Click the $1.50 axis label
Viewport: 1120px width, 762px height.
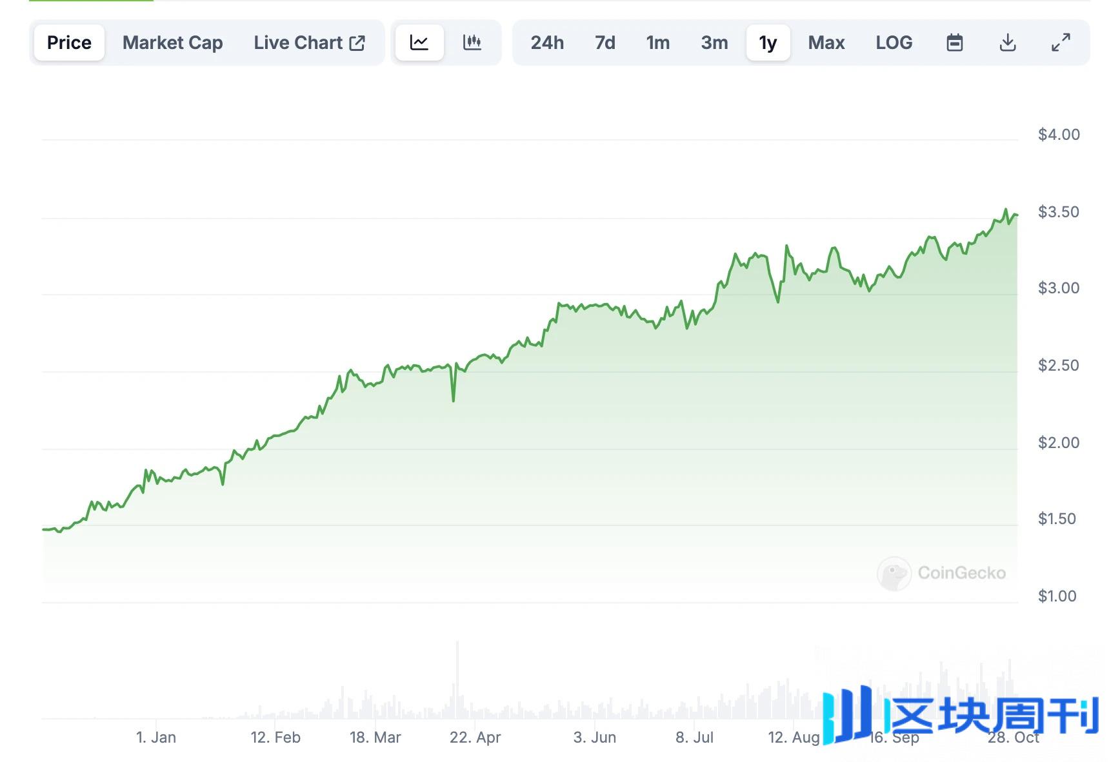(x=1057, y=519)
